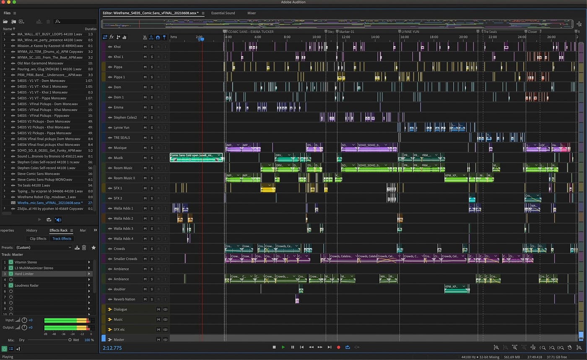Image resolution: width=587 pixels, height=360 pixels.
Task: Click the Files panel search field
Action: coord(75,21)
